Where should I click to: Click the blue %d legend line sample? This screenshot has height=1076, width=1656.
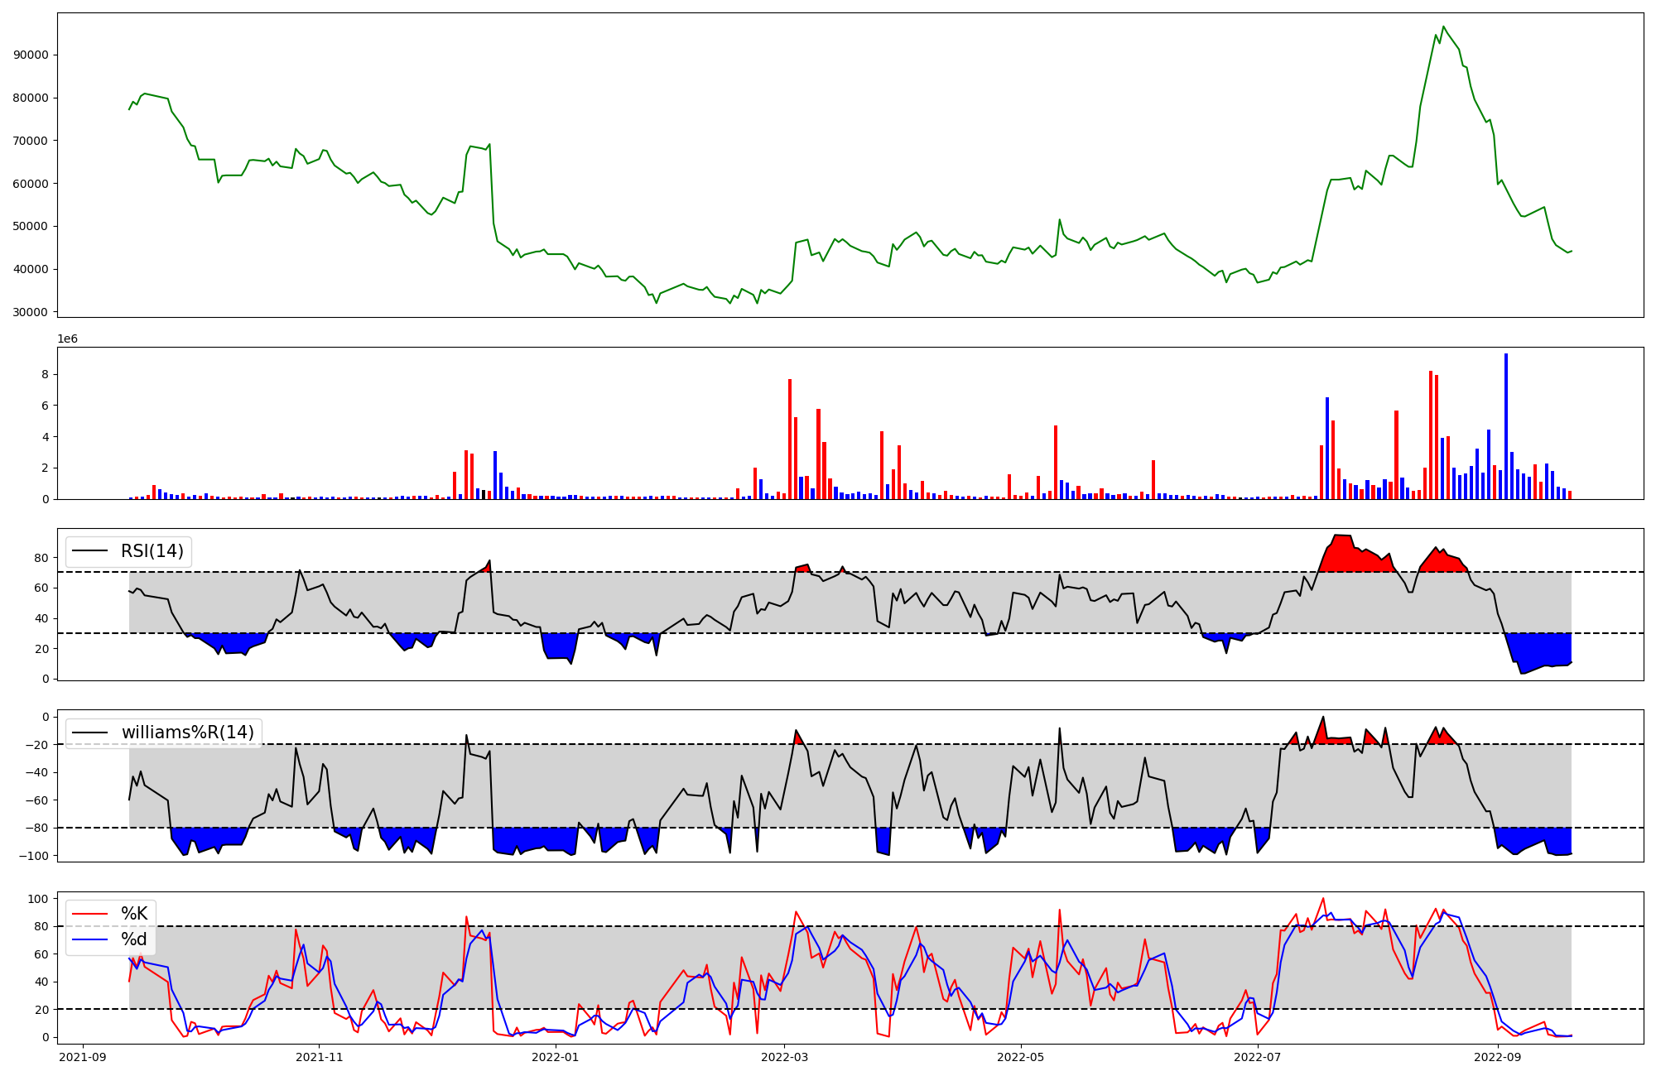[x=90, y=939]
